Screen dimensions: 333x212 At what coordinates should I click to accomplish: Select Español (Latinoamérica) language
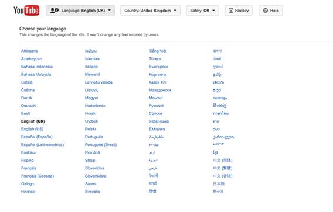[x=42, y=145]
